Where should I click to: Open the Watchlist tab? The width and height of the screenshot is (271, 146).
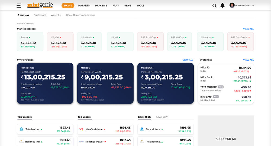(x=56, y=15)
